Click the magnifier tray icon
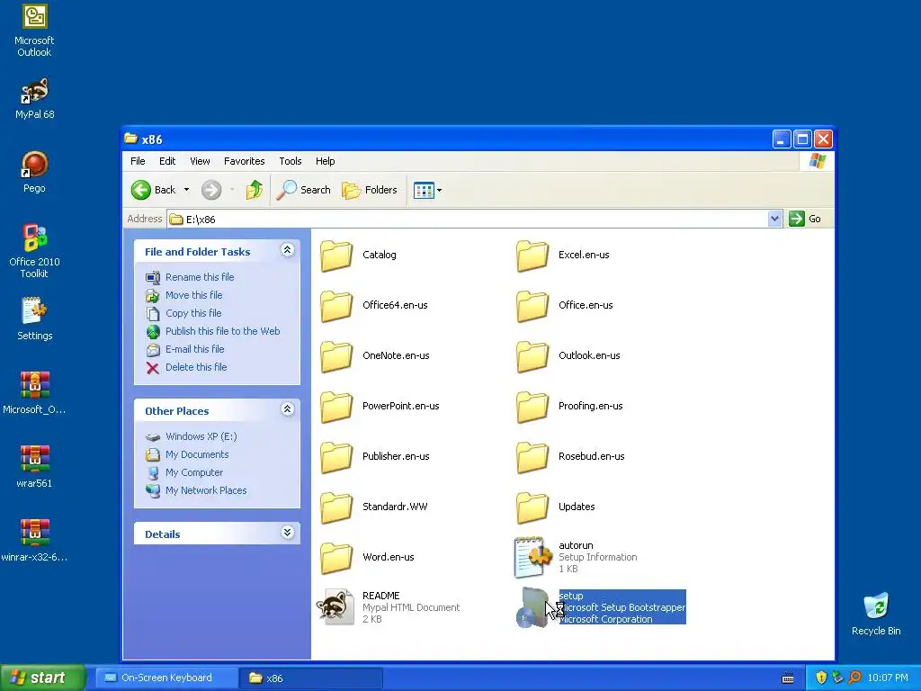 tap(855, 678)
